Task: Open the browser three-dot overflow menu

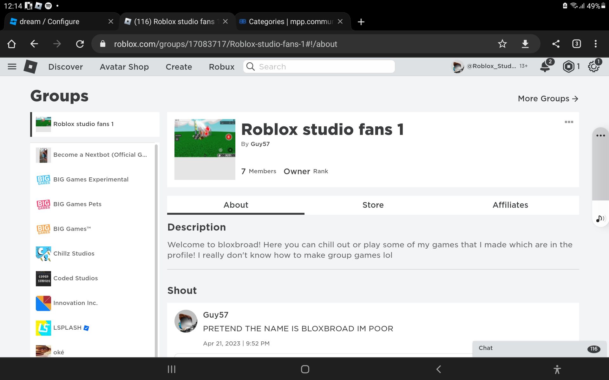Action: click(596, 44)
